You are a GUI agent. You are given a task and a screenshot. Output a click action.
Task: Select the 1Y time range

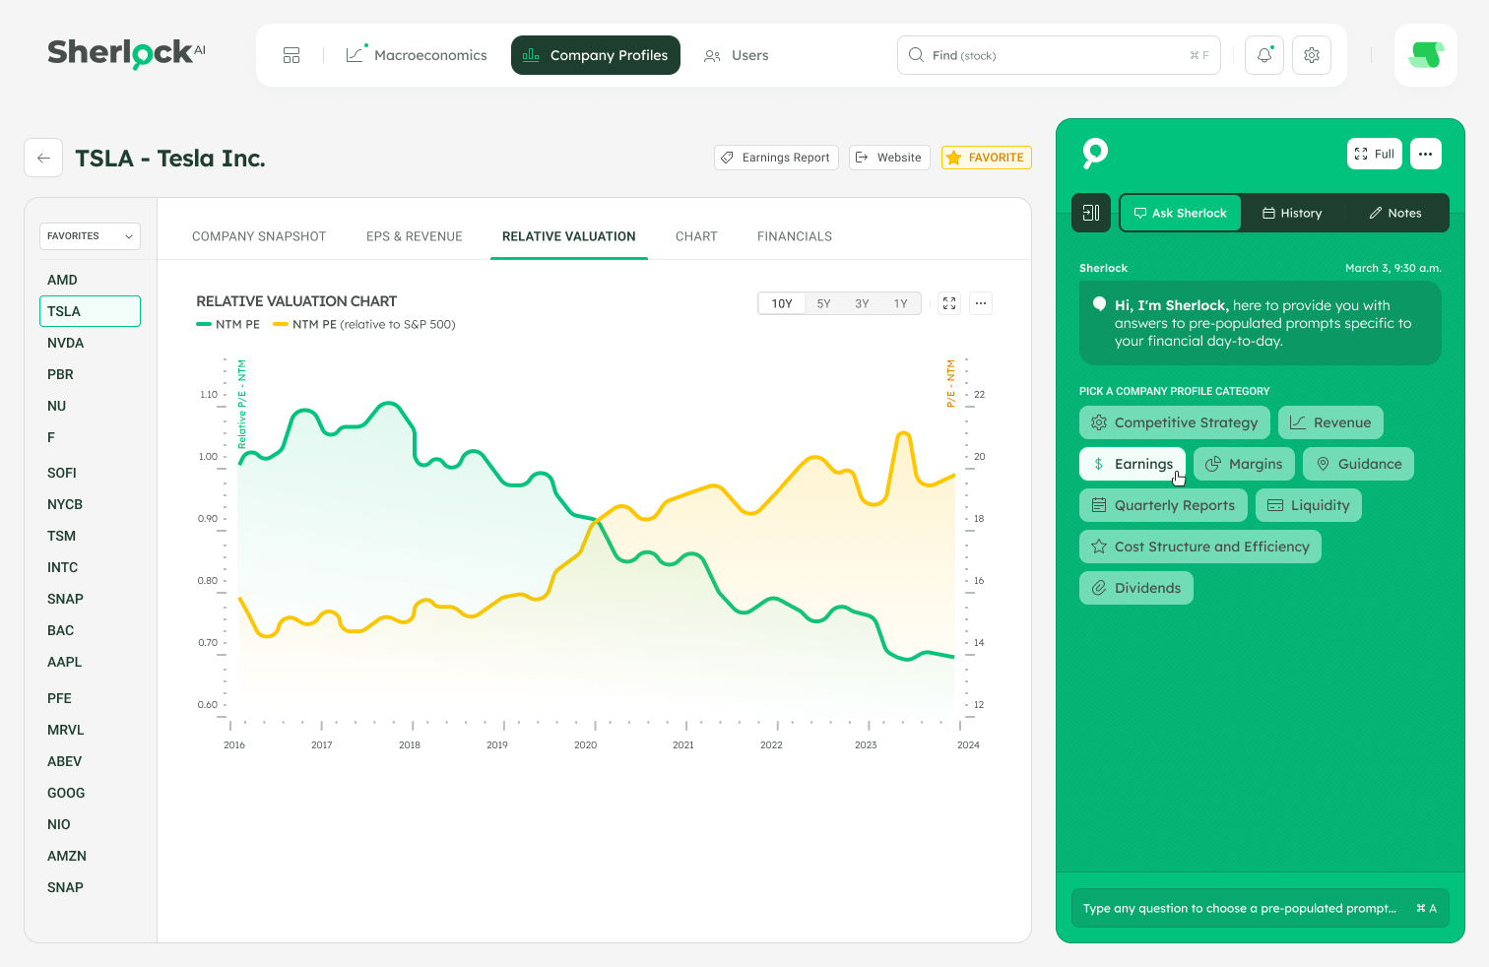pyautogui.click(x=900, y=303)
